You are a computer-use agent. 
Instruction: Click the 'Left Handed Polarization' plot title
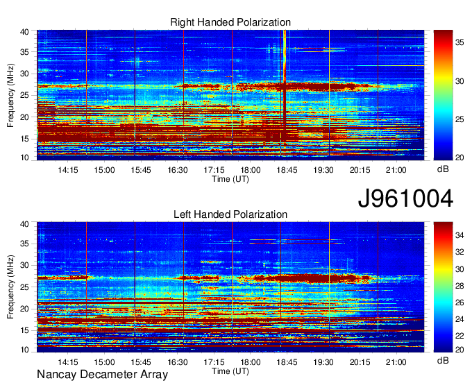pos(230,214)
